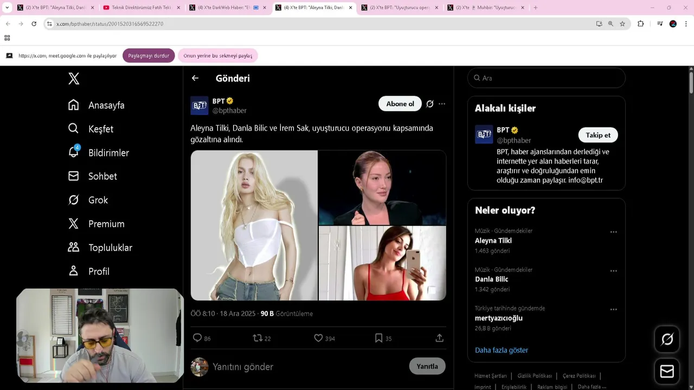694x390 pixels.
Task: Click Paylaşmayı durdur button
Action: (x=149, y=56)
